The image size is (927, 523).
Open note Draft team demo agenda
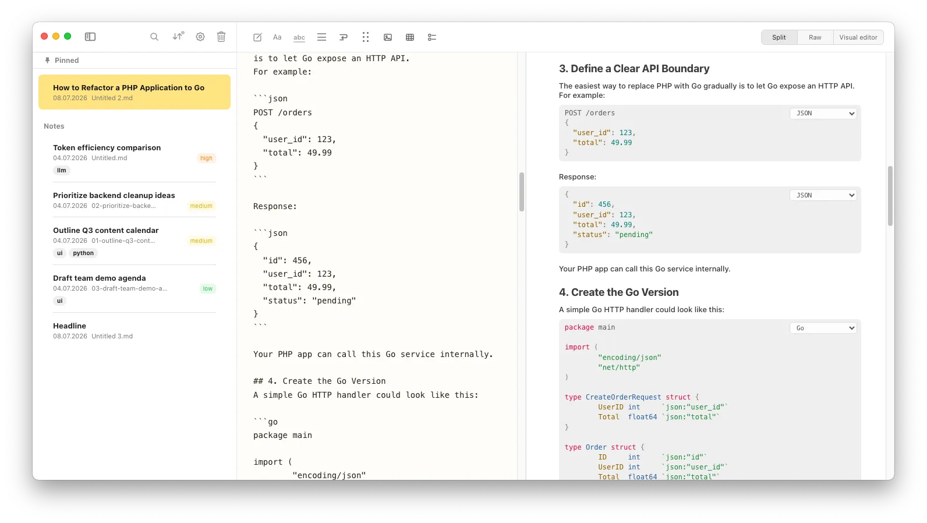pos(135,289)
